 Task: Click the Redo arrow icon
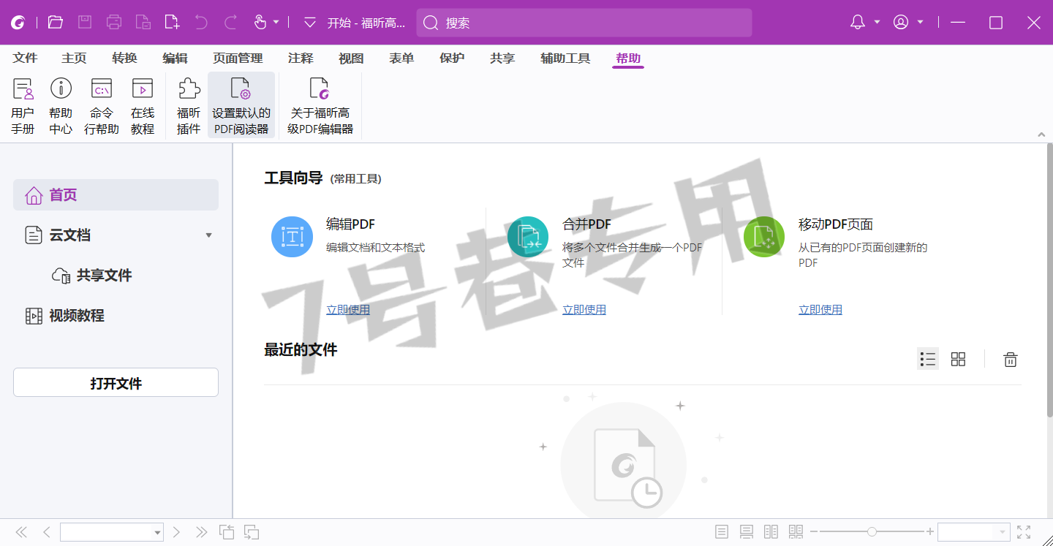(x=230, y=22)
